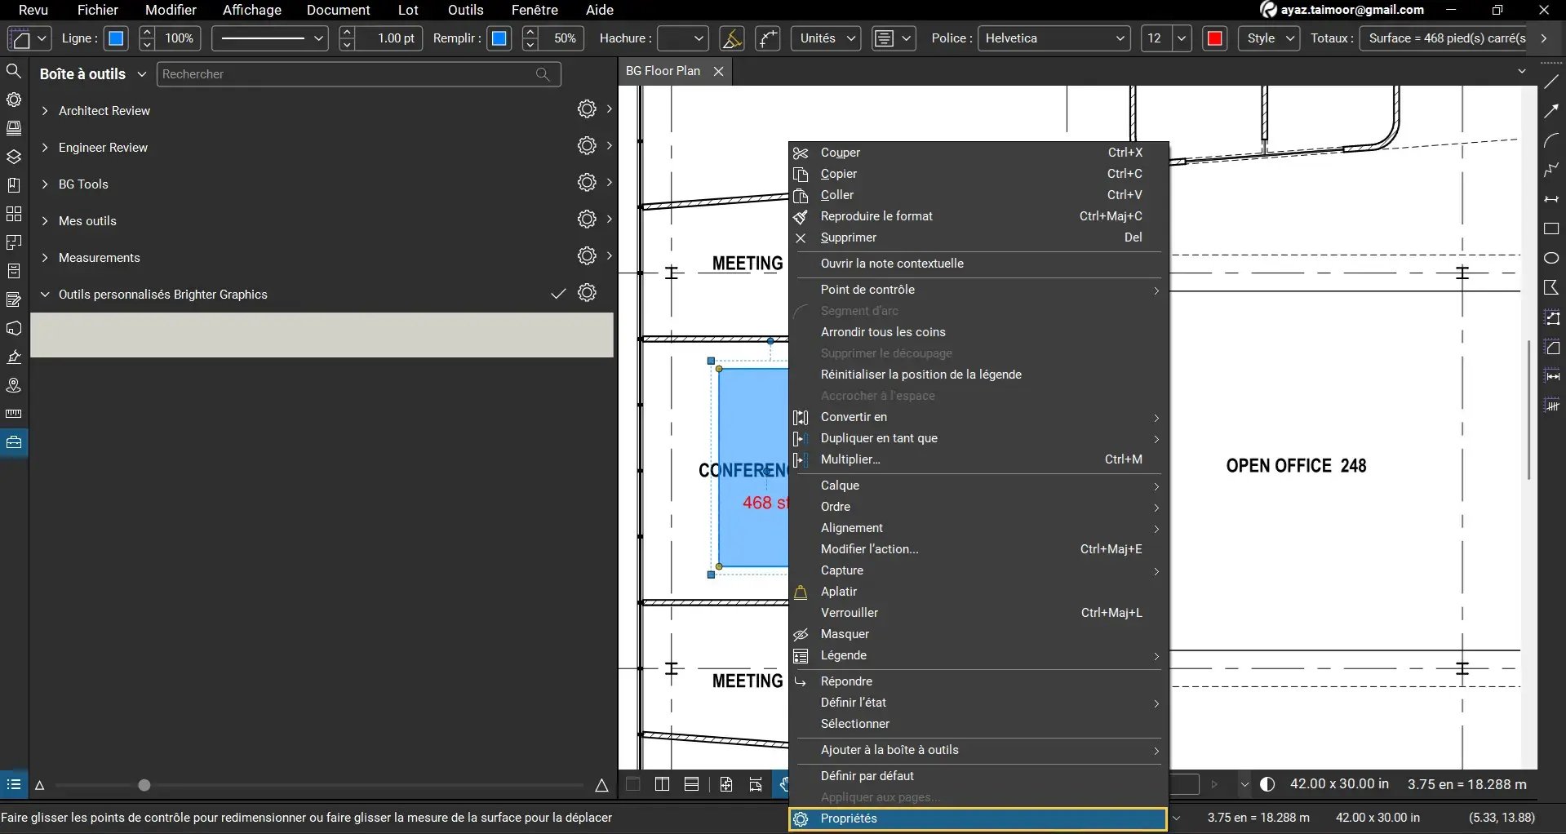
Task: Click Supprimer to delete the selection
Action: [x=848, y=237]
